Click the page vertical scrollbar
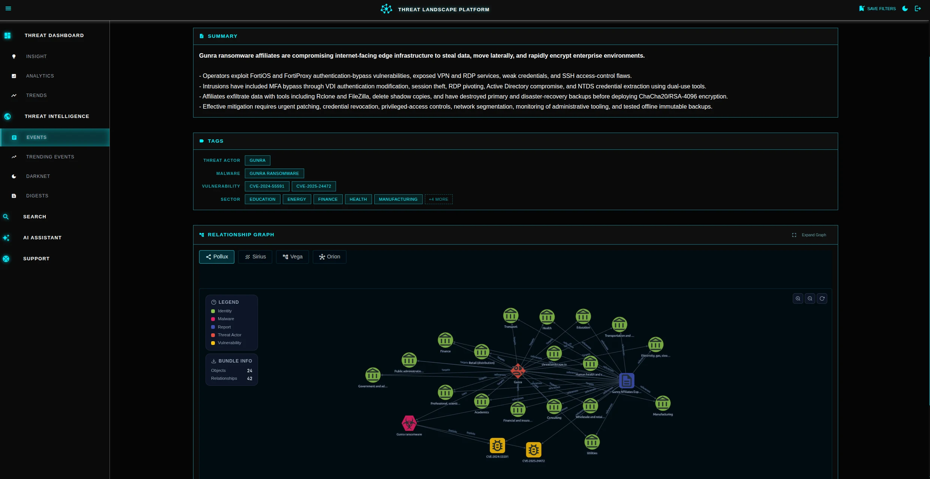 coord(929,230)
